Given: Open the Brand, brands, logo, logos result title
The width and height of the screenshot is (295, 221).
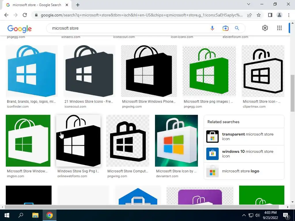Looking at the screenshot, I should [31, 102].
